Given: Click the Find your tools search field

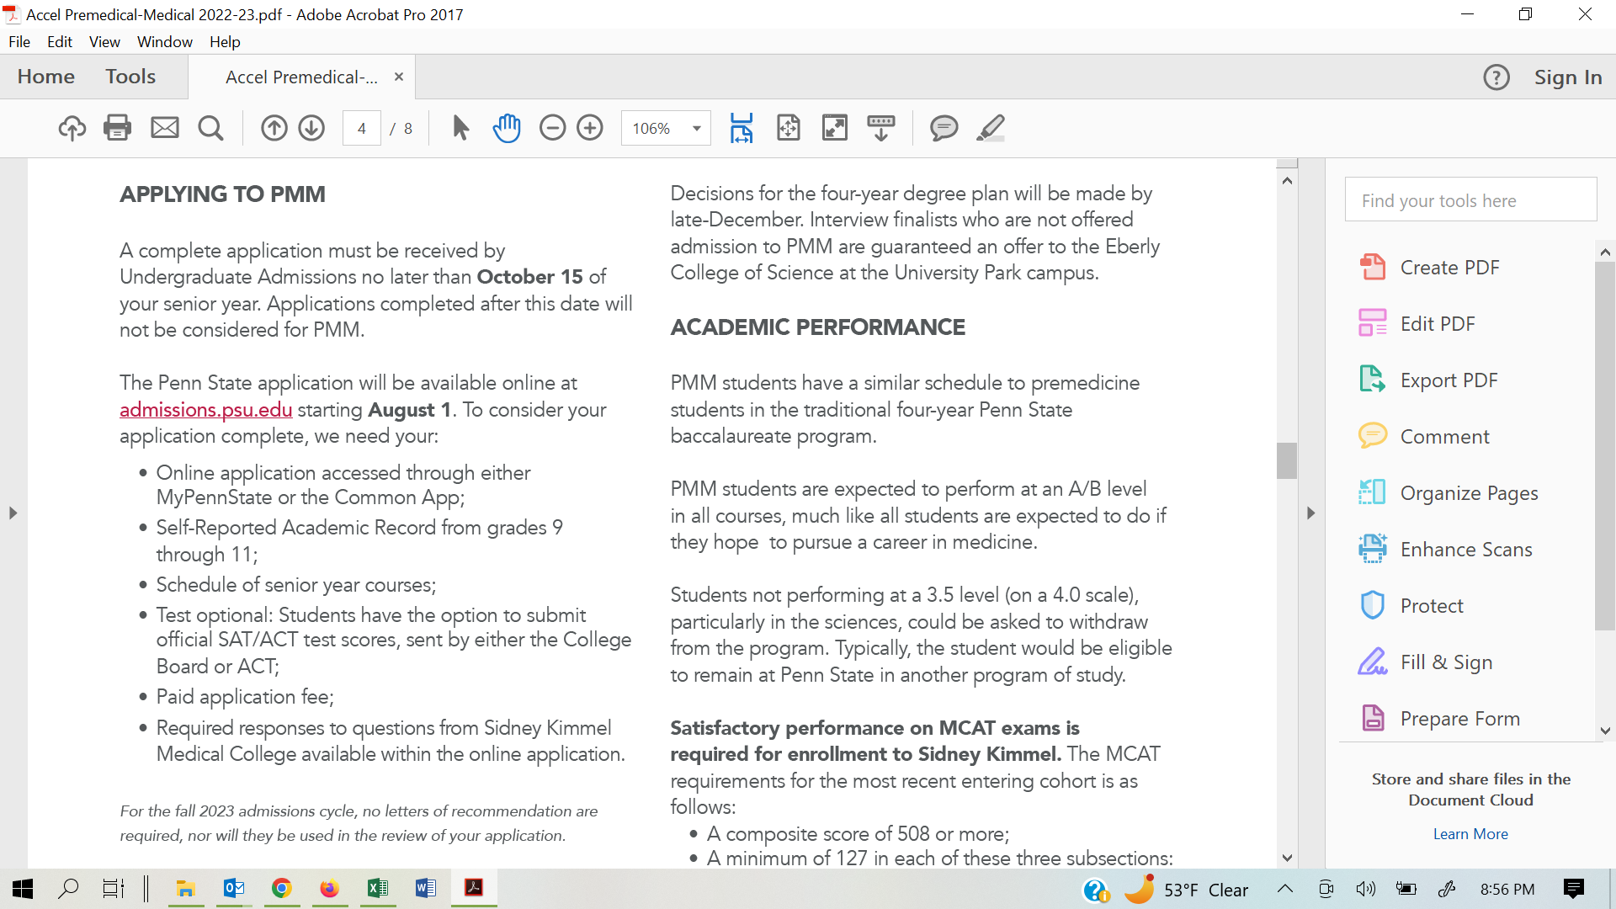Looking at the screenshot, I should [1470, 200].
